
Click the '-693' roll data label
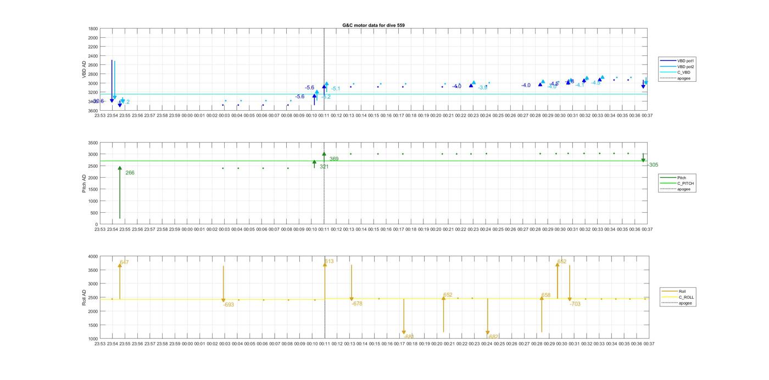pyautogui.click(x=229, y=304)
